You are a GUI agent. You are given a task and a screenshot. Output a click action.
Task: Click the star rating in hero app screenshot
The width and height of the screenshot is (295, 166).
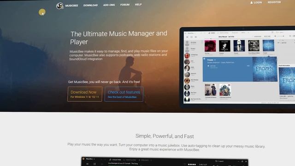258,36
